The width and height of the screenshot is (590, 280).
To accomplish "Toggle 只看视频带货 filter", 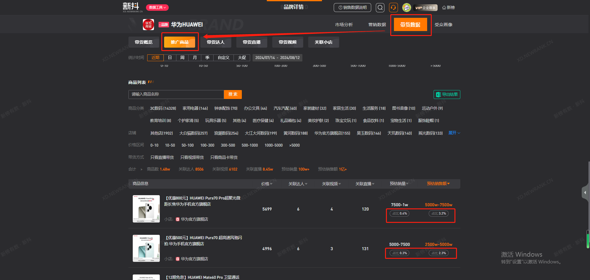I will click(192, 157).
